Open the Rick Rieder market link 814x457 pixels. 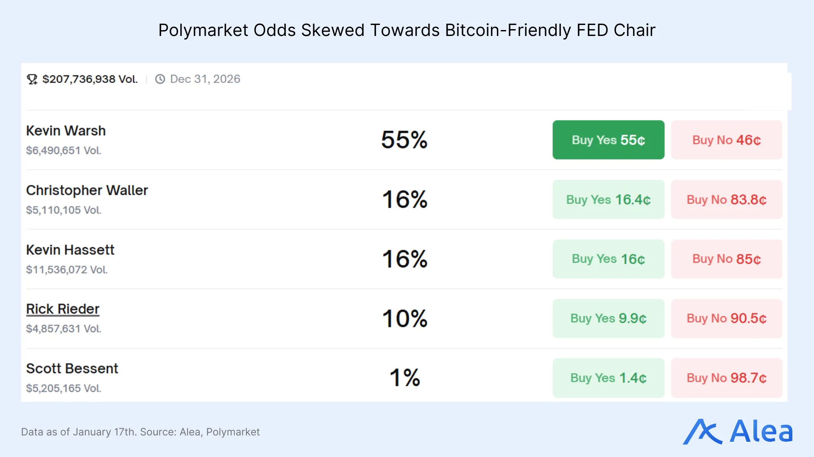point(62,309)
